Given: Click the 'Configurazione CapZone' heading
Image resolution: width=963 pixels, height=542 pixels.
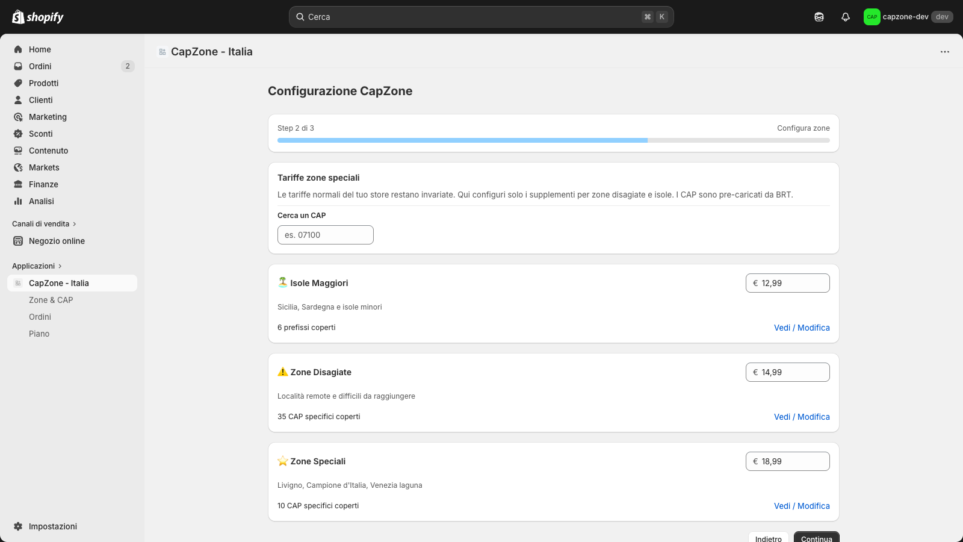Looking at the screenshot, I should pos(340,91).
